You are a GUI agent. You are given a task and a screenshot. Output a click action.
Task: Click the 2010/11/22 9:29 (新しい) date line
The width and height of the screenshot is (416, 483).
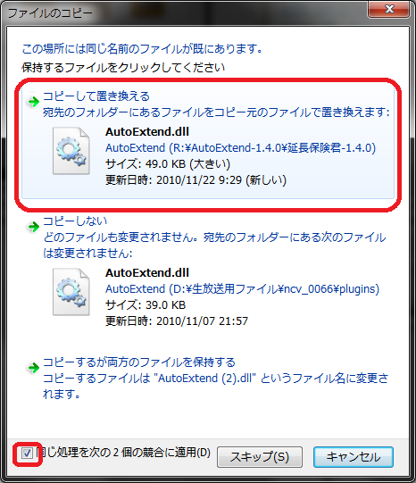point(196,179)
